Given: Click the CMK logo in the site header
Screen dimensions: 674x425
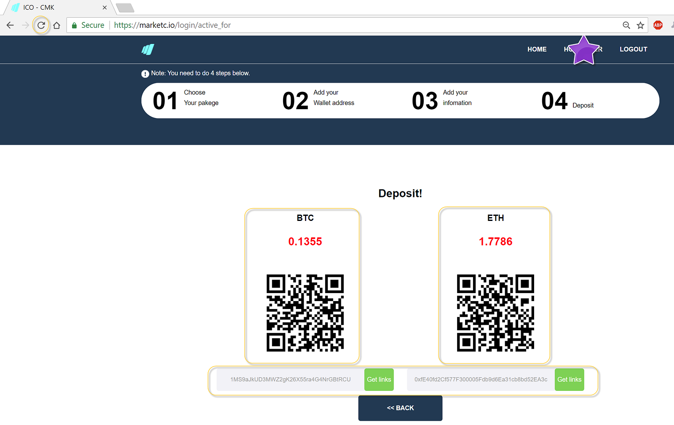Looking at the screenshot, I should point(148,49).
